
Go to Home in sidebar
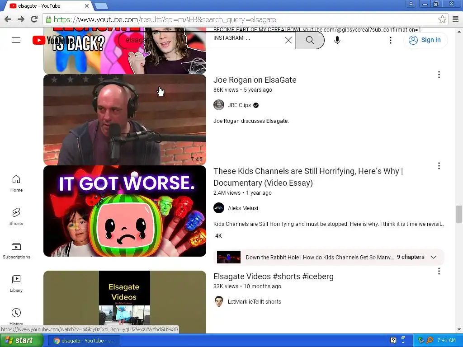click(16, 183)
